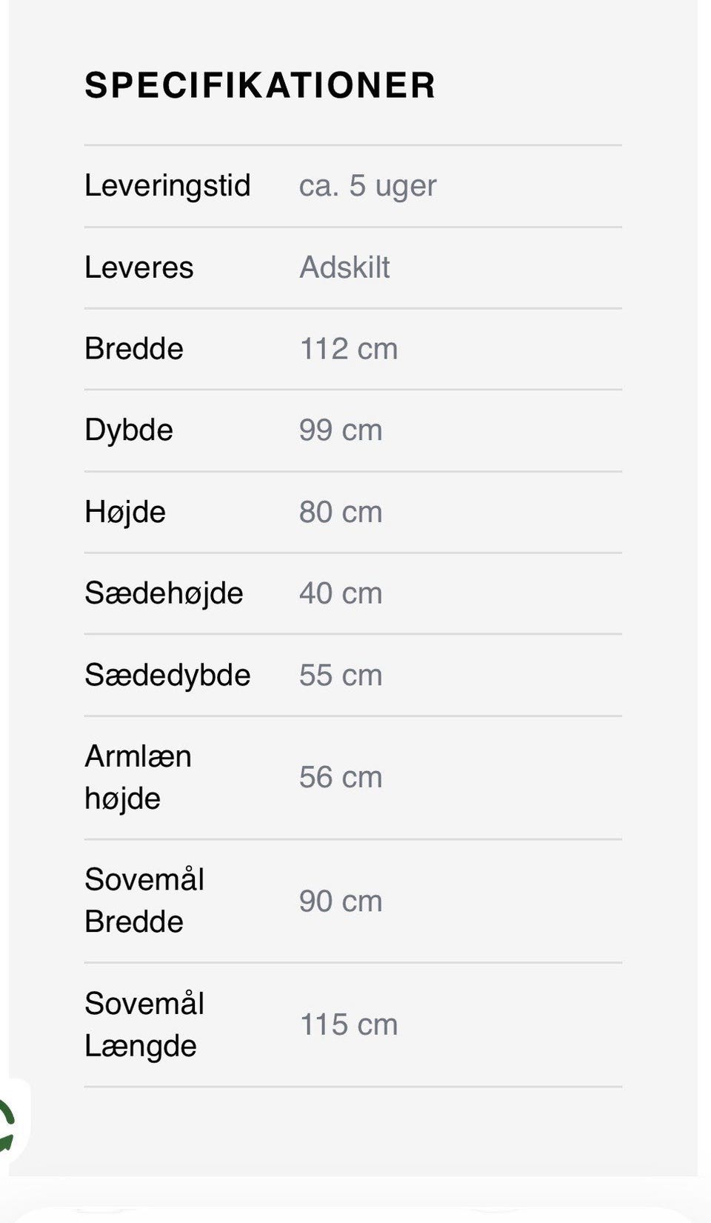Screen dimensions: 711x1223
Task: Click the 115 cm sleeping length value
Action: coord(348,1024)
